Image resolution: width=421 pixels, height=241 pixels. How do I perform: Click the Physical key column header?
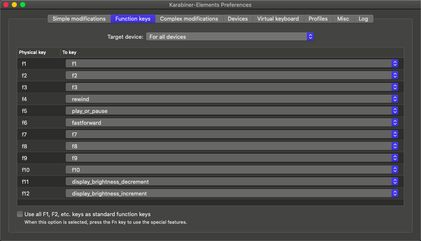click(x=39, y=52)
